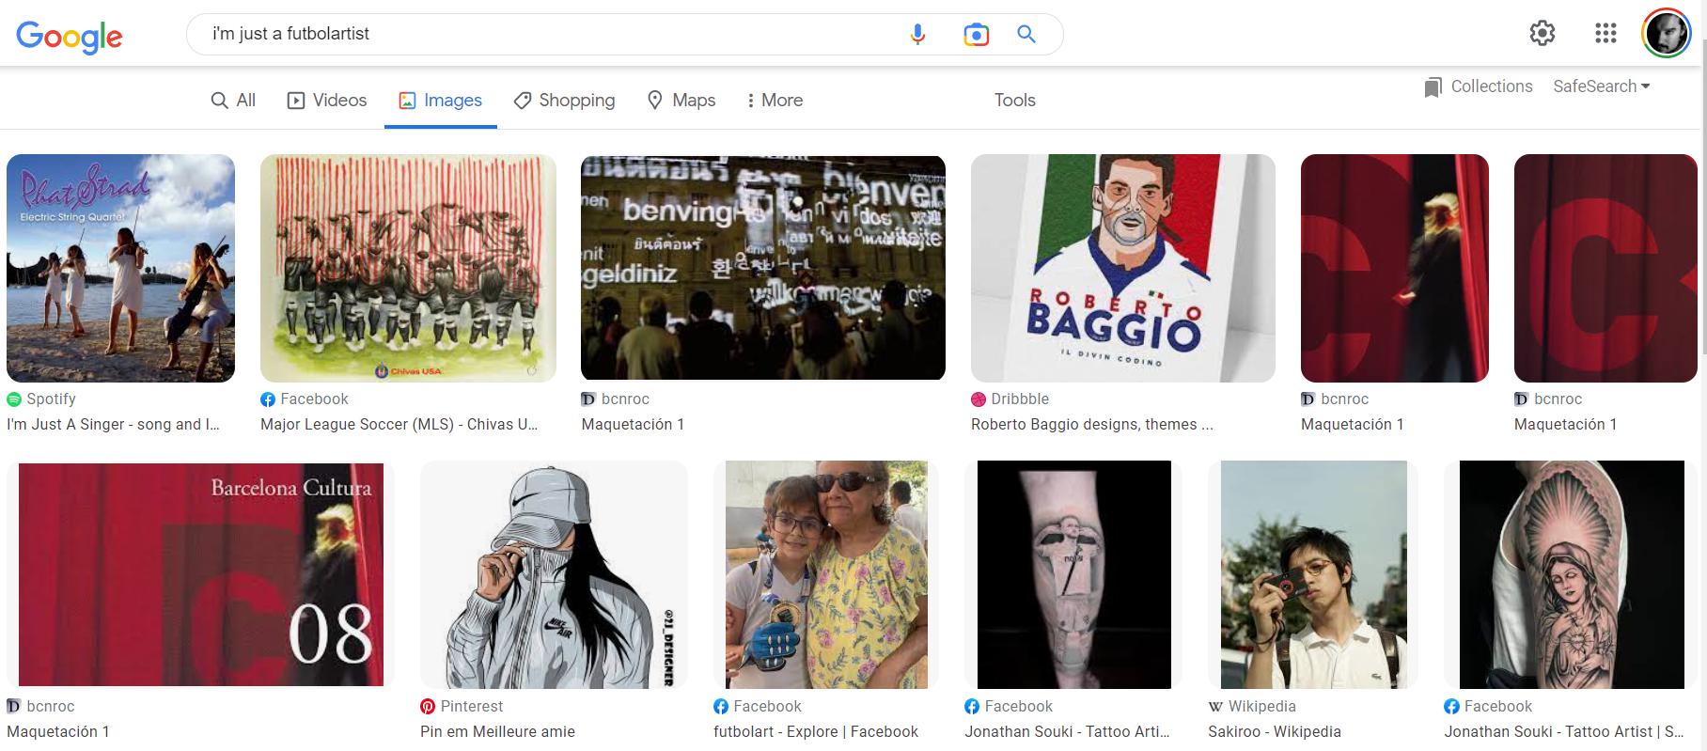Open the Collections bookmark icon

tap(1433, 87)
